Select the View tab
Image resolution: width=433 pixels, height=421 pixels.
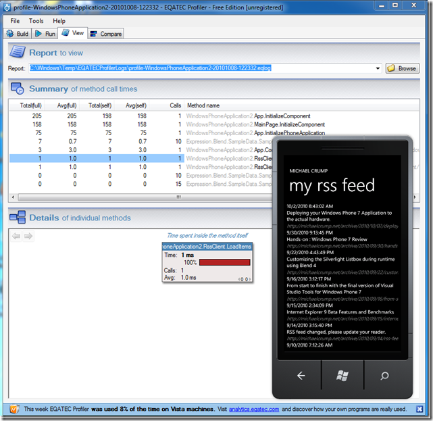[x=73, y=33]
